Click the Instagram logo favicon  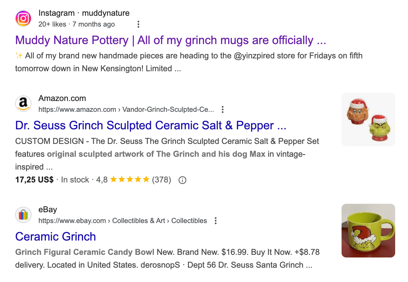click(23, 18)
